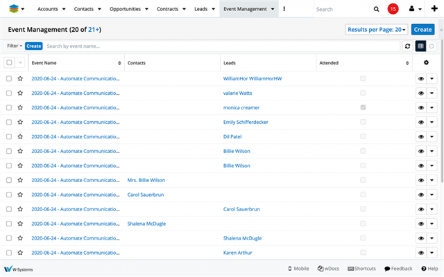
Task: Select the valarie Watts row checkbox
Action: 9,93
